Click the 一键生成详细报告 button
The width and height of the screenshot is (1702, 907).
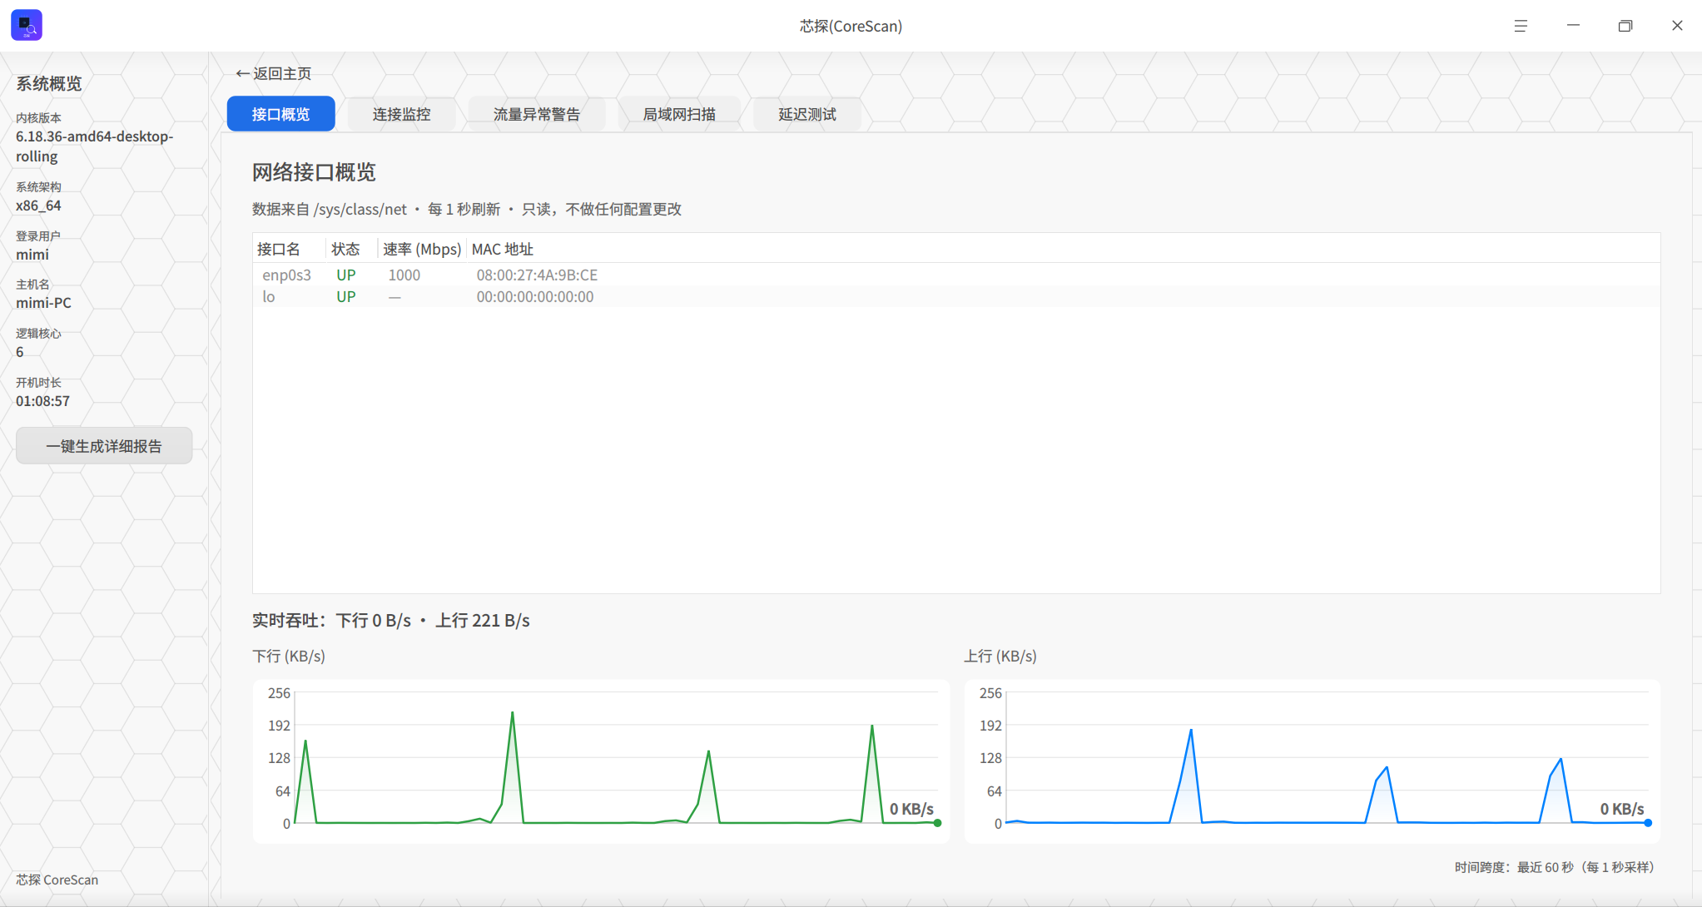[104, 446]
